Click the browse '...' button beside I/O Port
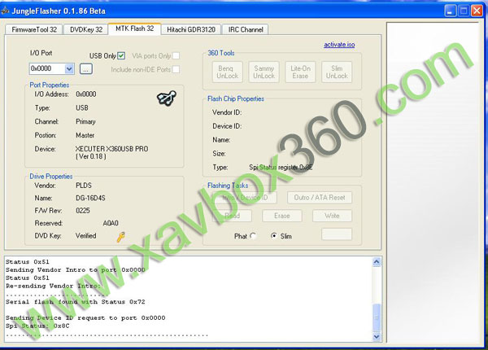This screenshot has height=350, width=488. [86, 69]
